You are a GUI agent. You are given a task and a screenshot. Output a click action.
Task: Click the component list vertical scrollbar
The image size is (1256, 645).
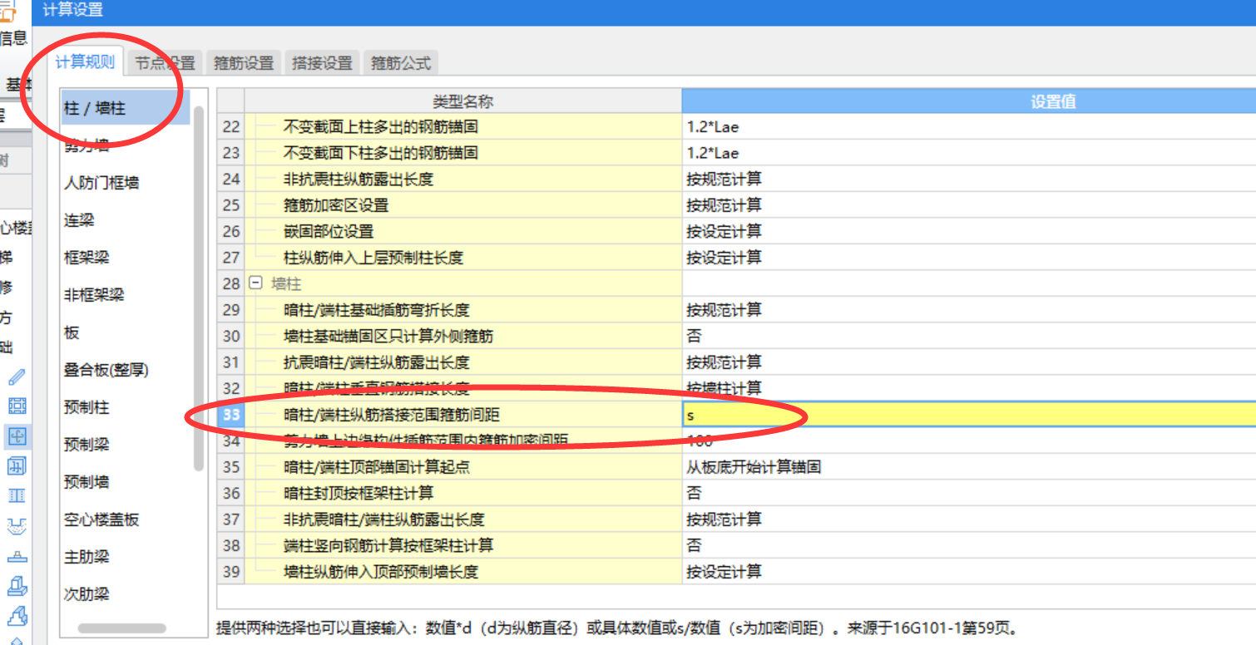(198, 289)
